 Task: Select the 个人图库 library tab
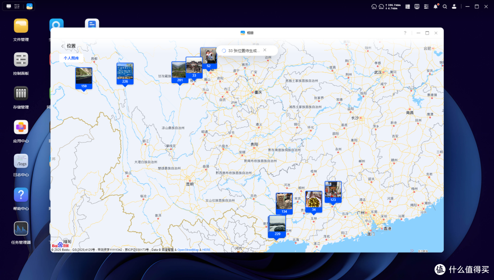pyautogui.click(x=71, y=58)
